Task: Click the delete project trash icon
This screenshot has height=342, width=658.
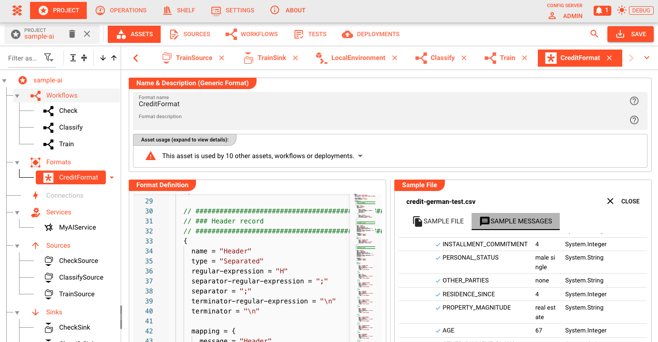Action: [x=72, y=34]
